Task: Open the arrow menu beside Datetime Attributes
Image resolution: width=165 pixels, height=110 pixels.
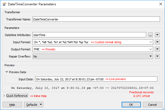Action: [157, 35]
